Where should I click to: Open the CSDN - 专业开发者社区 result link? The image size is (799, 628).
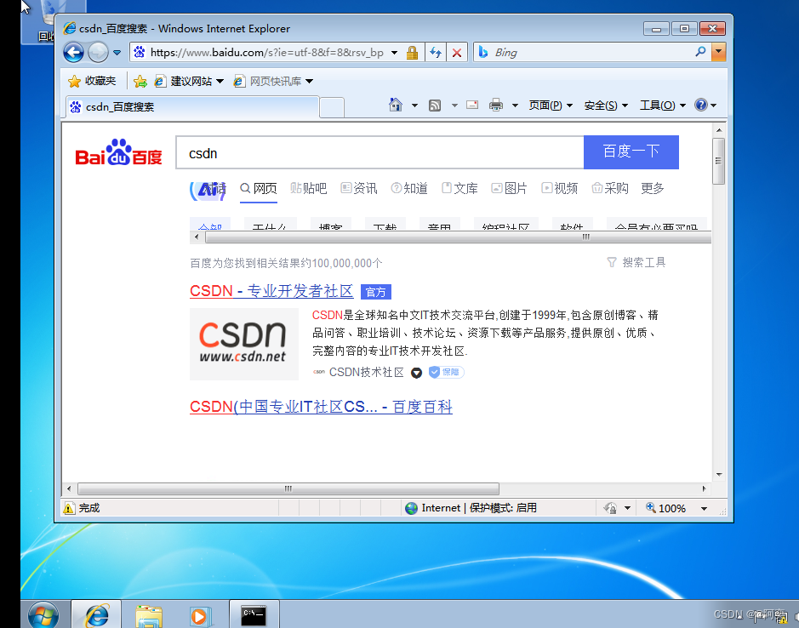point(271,291)
